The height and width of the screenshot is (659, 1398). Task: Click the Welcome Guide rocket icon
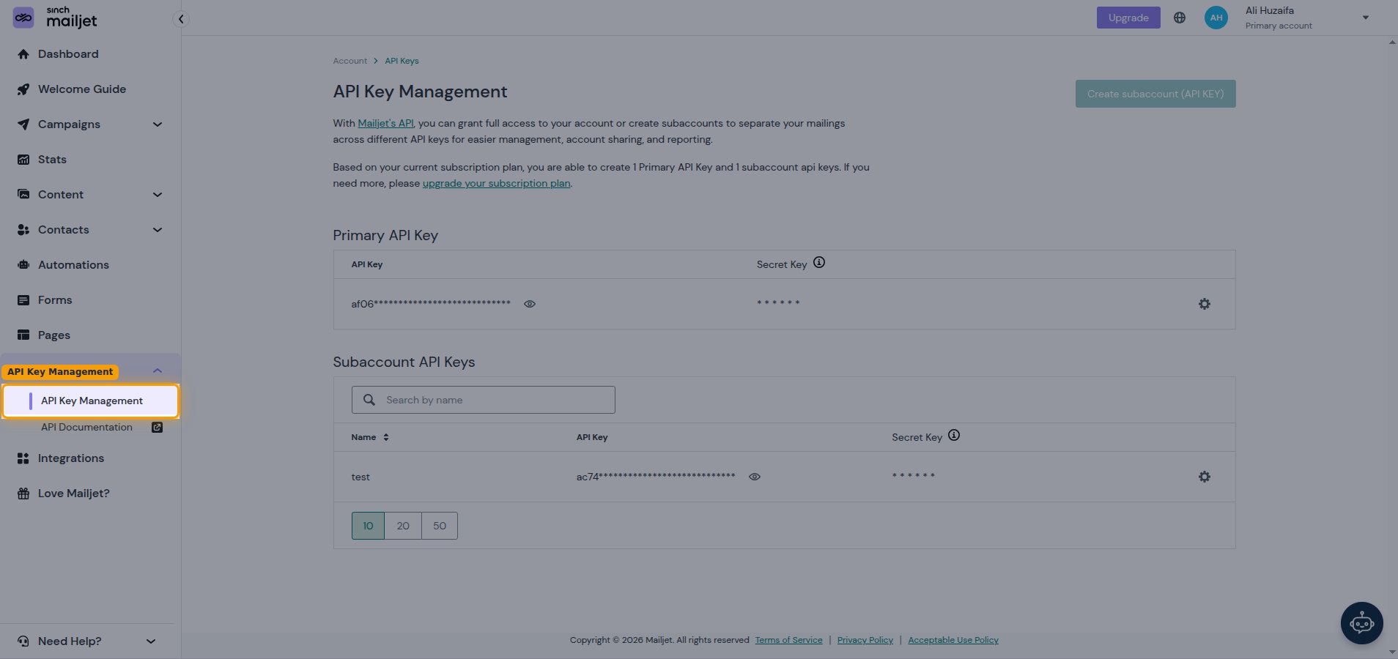[x=23, y=89]
